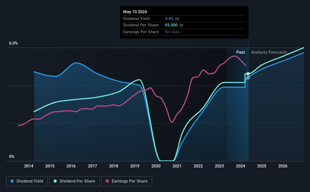Click the No data earnings value
Viewport: 310px width, 192px height.
pos(173,32)
